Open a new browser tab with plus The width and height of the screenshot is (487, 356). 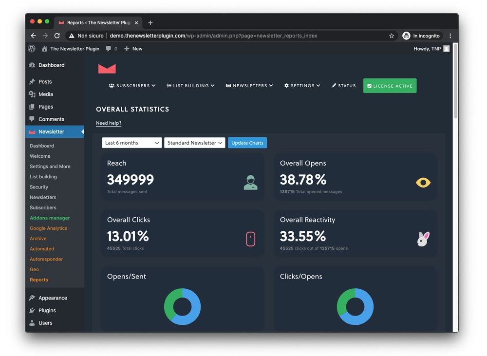tap(150, 22)
